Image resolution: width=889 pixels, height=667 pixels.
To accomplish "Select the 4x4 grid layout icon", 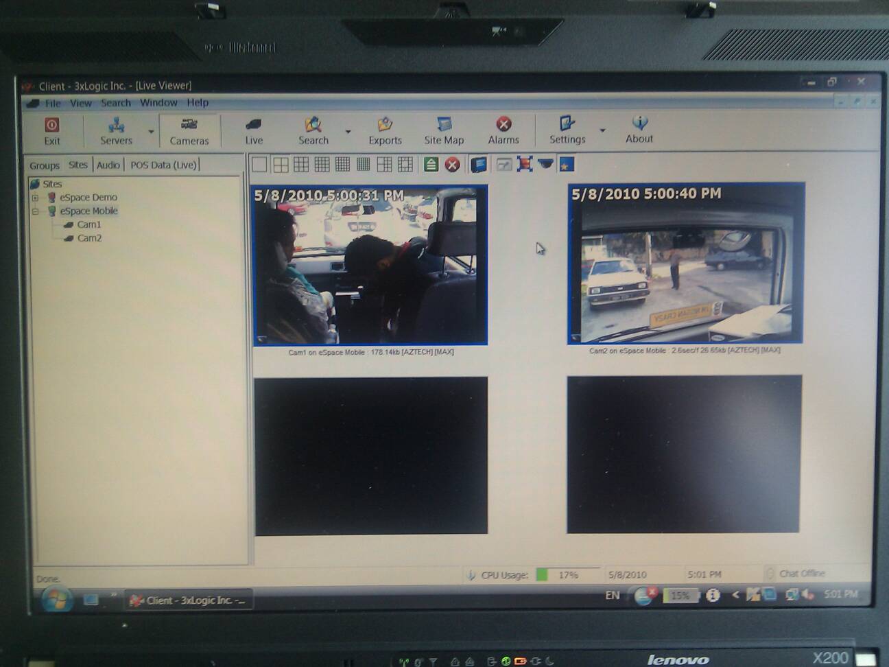I will pyautogui.click(x=322, y=164).
